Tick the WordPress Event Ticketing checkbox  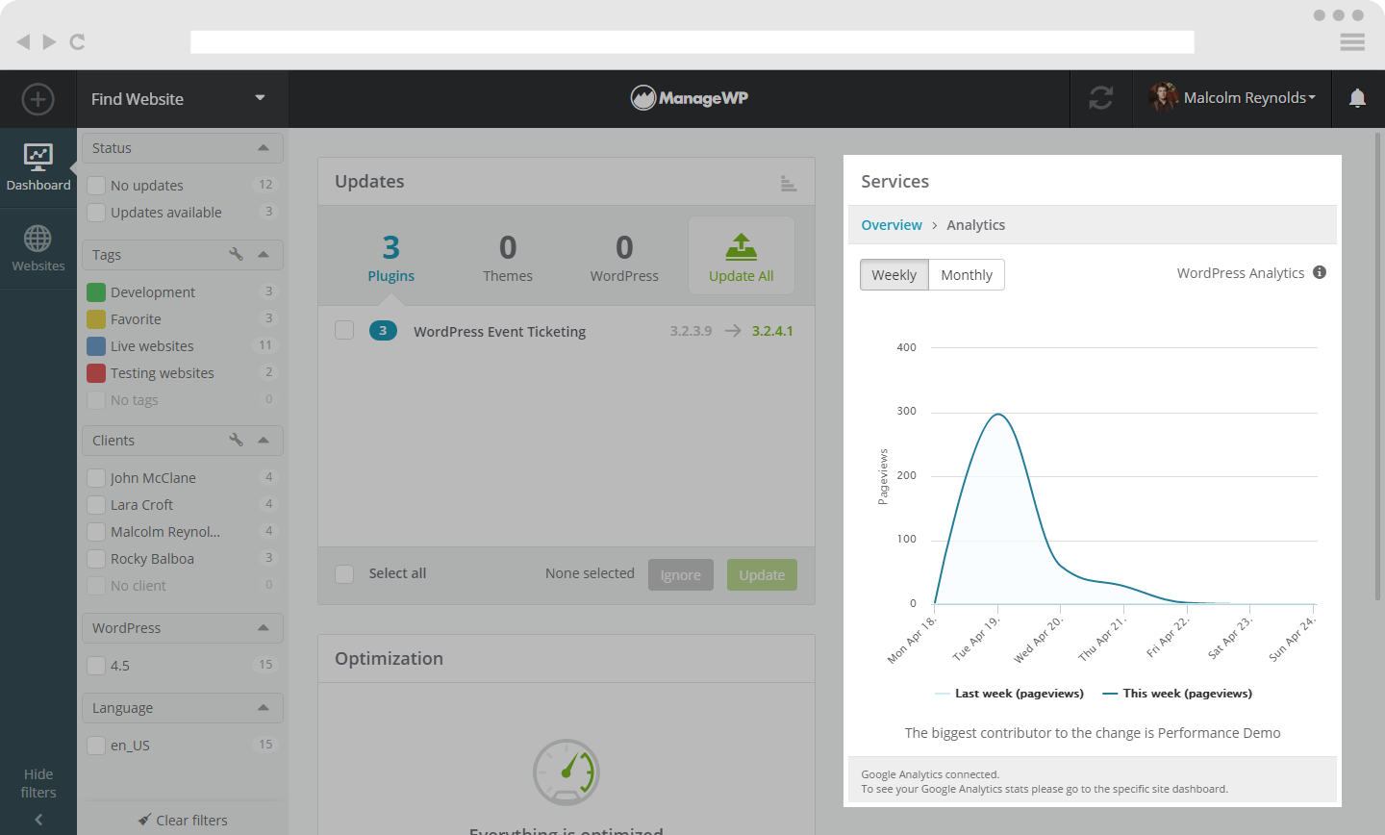344,330
